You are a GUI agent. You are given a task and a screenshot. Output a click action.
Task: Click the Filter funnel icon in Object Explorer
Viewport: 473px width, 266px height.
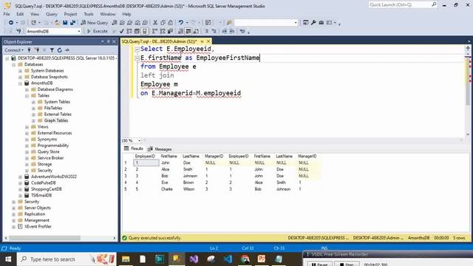pyautogui.click(x=52, y=50)
